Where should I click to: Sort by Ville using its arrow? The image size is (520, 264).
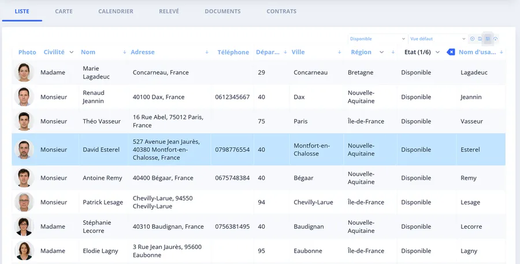coord(339,52)
